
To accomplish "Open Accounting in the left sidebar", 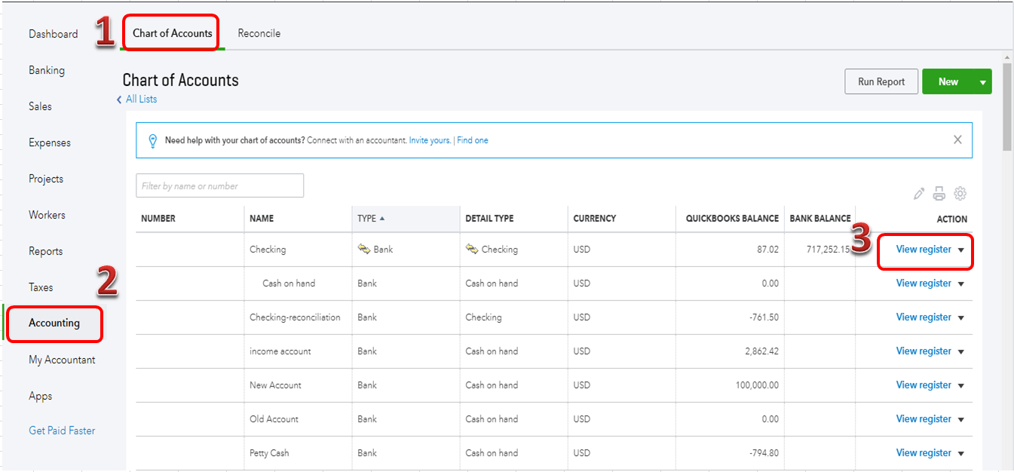I will coord(54,323).
